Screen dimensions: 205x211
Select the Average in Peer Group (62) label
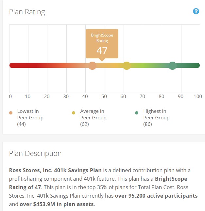point(93,117)
